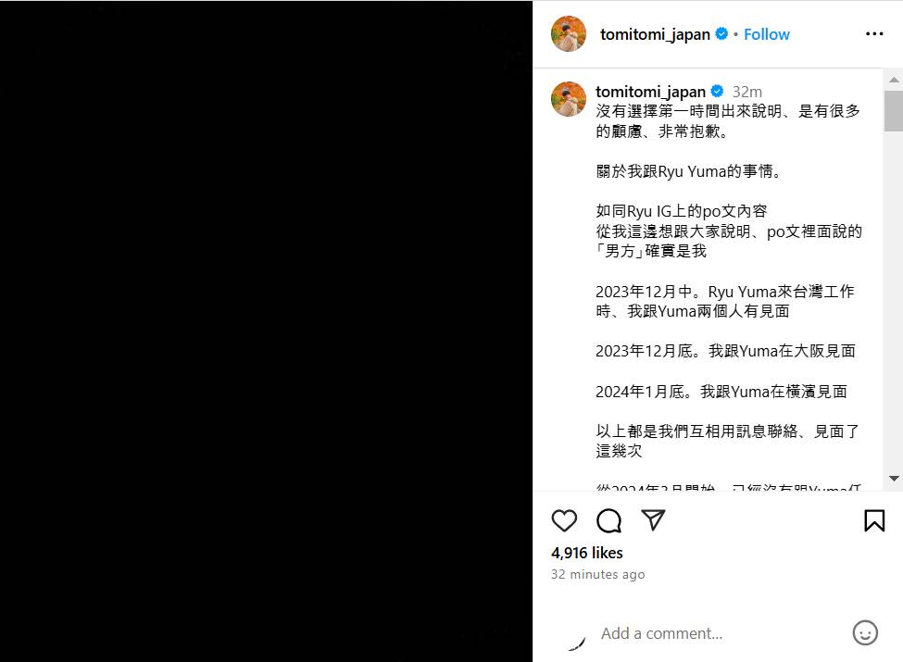Open more options three-dot menu
Screen dimensions: 903x662
(874, 34)
